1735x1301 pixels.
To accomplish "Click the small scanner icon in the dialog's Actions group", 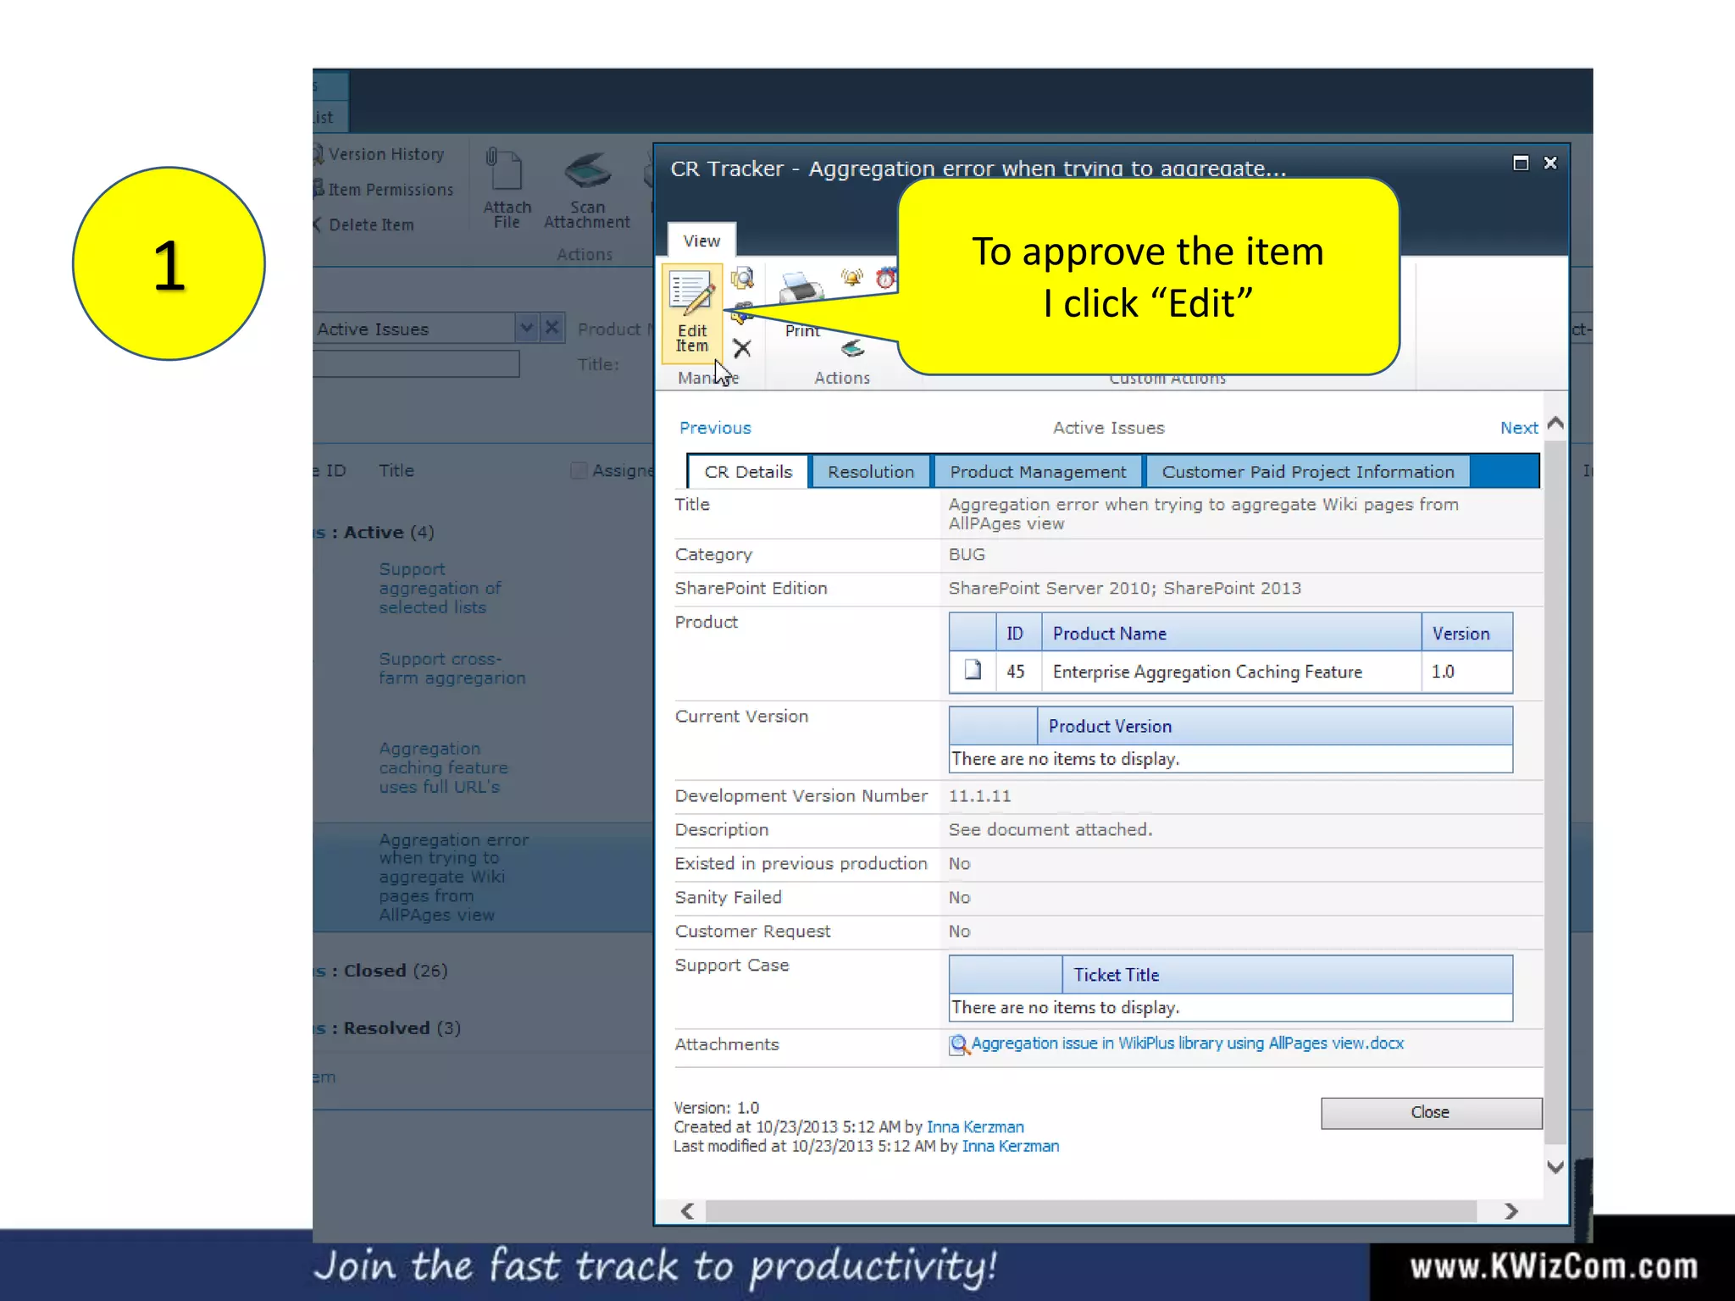I will 853,348.
